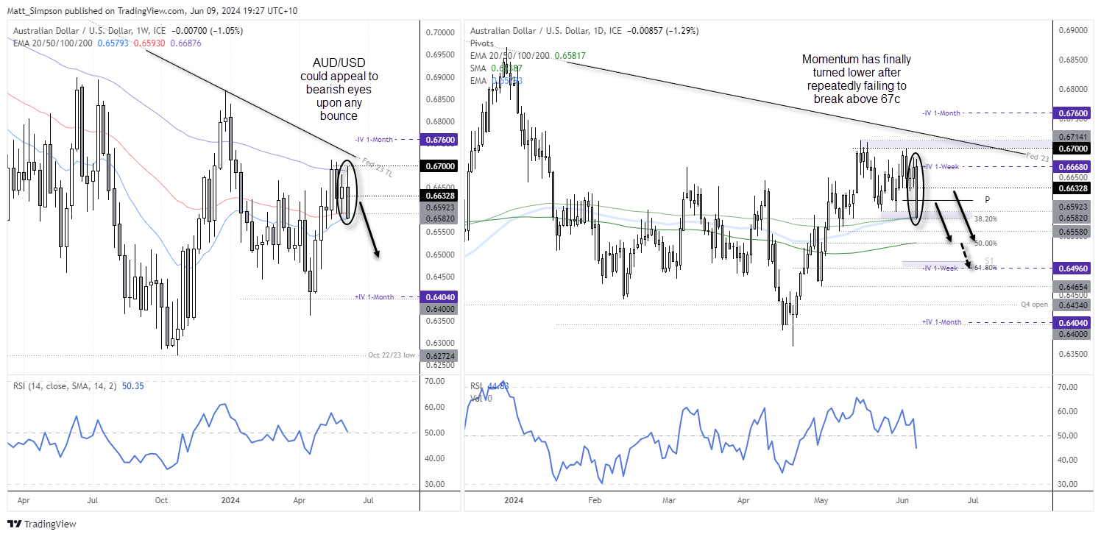1101x537 pixels.
Task: Select the weekly chart title "Australian Dollar / U.S. Dollar, 1W, ICE"
Action: pos(90,31)
